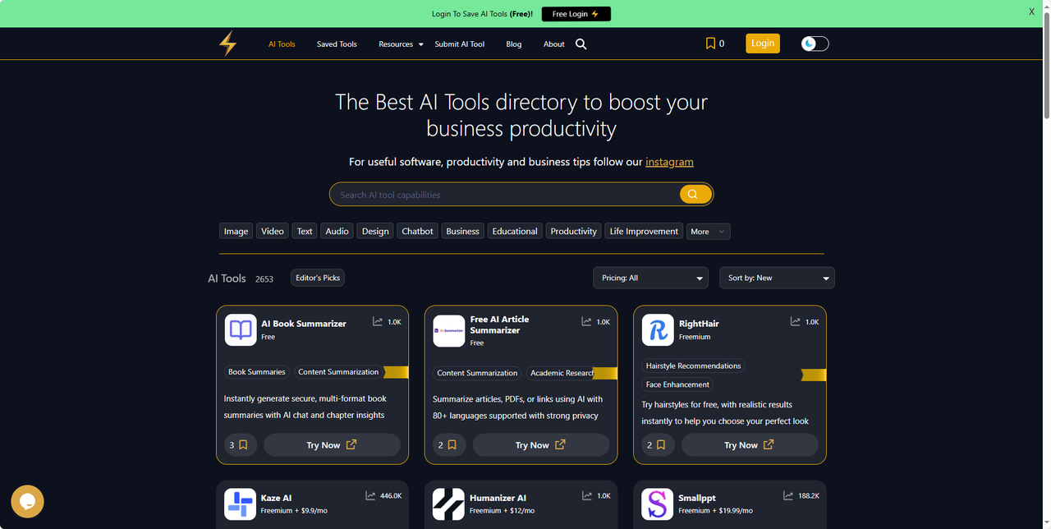The image size is (1051, 529).
Task: Open the Pricing: All dropdown
Action: pyautogui.click(x=651, y=278)
